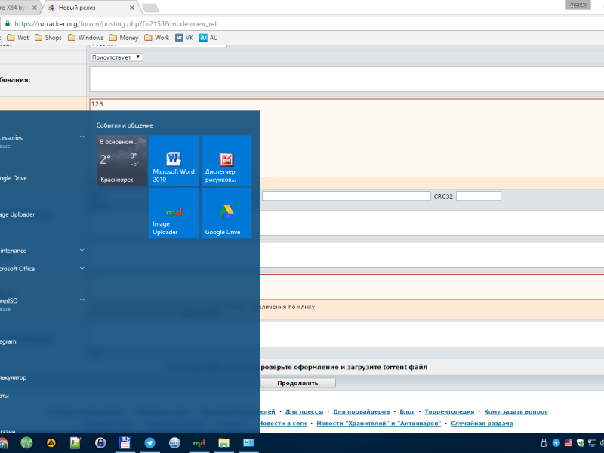This screenshot has width=604, height=453.
Task: Open the Для провайдеров link
Action: click(x=362, y=411)
